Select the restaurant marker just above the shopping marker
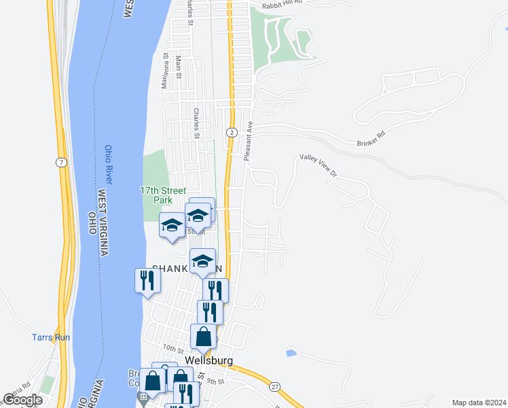The width and height of the screenshot is (508, 408). (x=210, y=312)
